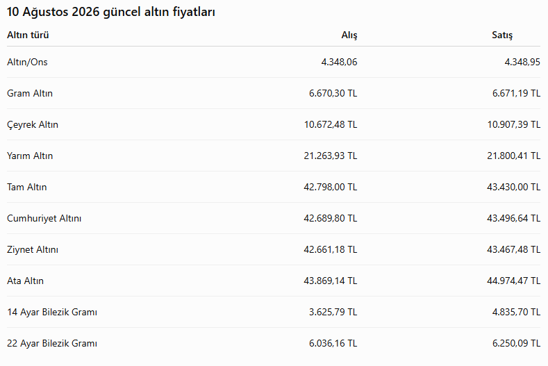The height and width of the screenshot is (366, 548).
Task: Click the Alış column header
Action: click(x=349, y=35)
